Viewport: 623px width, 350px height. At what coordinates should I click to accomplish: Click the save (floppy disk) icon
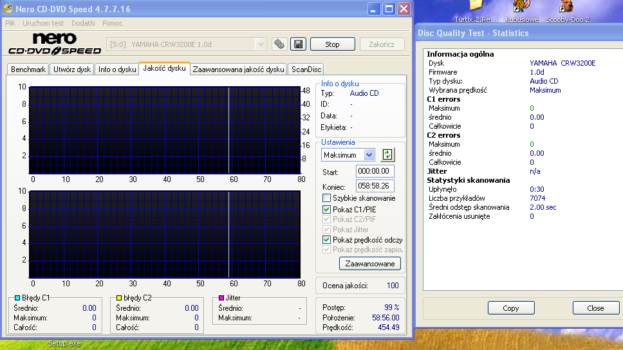pyautogui.click(x=298, y=44)
